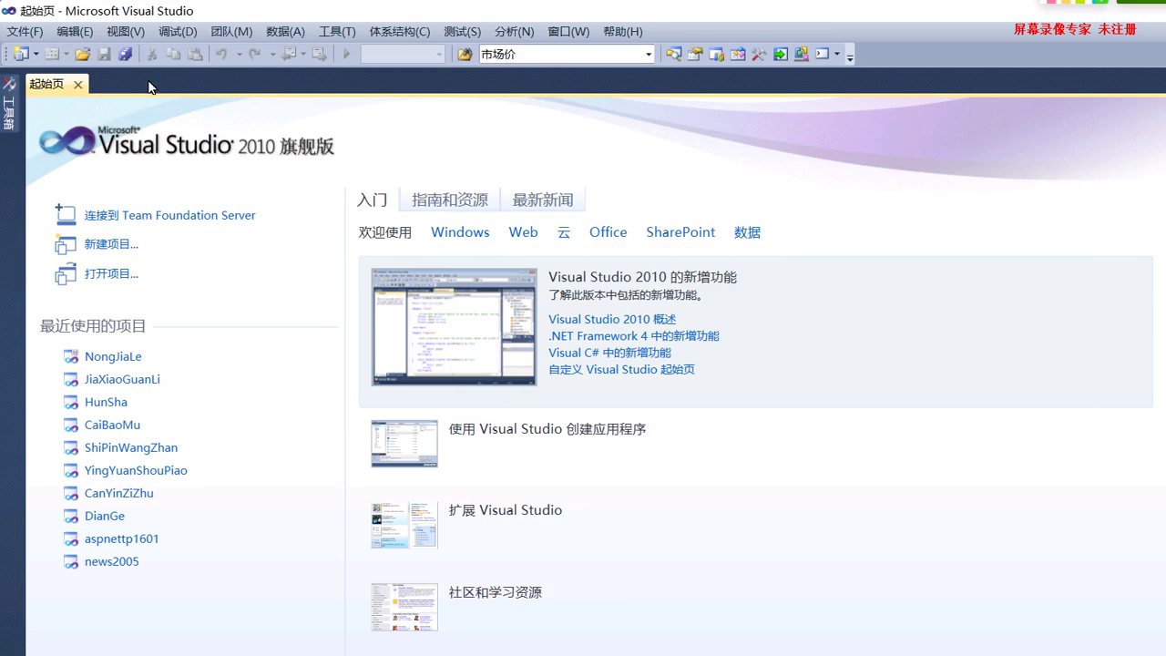The width and height of the screenshot is (1166, 656).
Task: Open recent project JiaXiaoGuanLi
Action: coord(122,379)
